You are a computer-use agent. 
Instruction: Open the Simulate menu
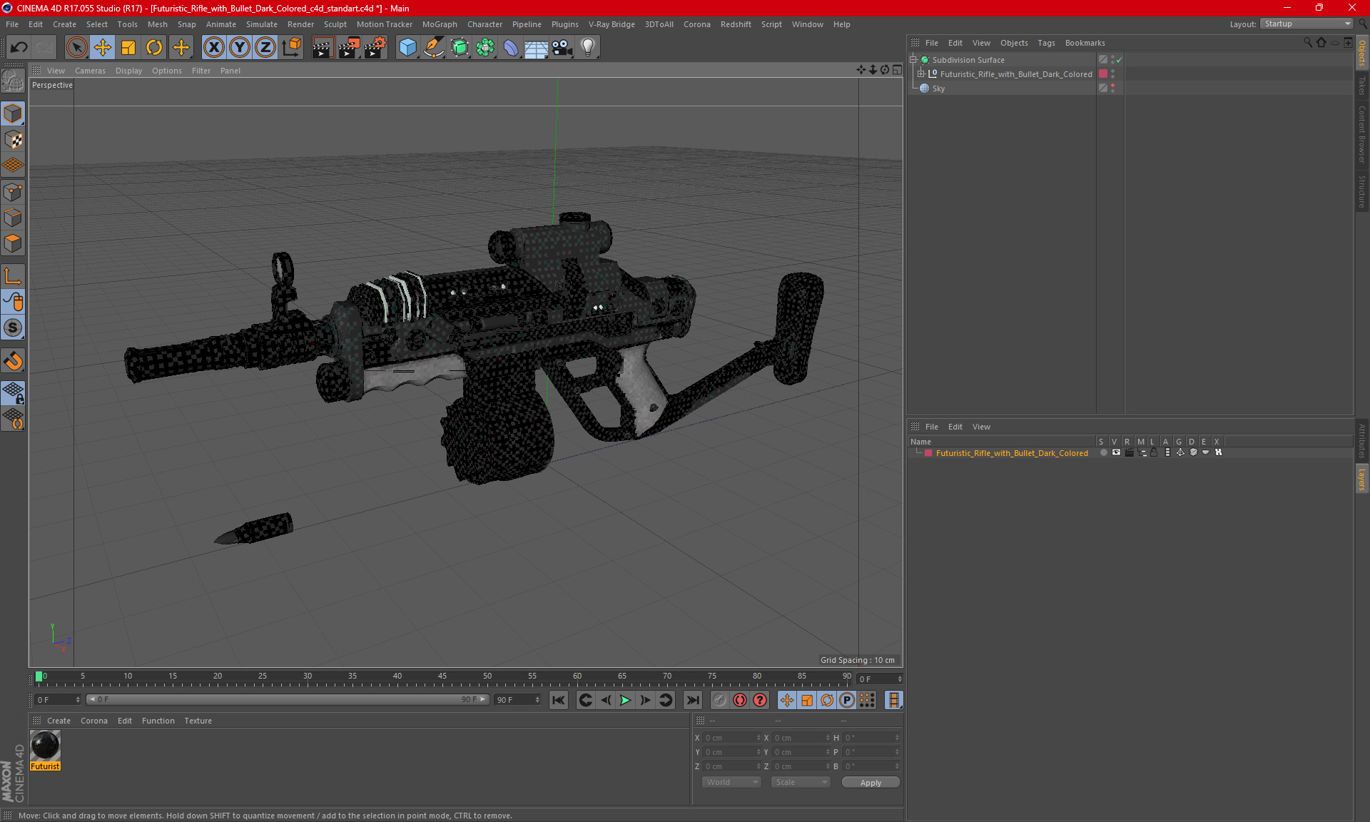pos(262,24)
